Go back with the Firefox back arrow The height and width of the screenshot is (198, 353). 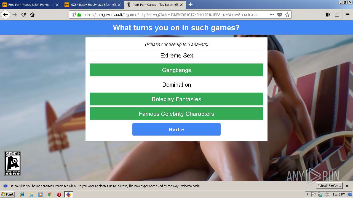tap(6, 15)
